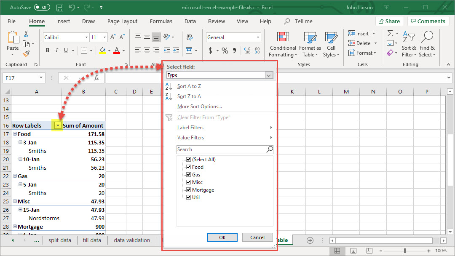Image resolution: width=455 pixels, height=256 pixels.
Task: Uncheck the Food checkbox in filter list
Action: click(189, 167)
